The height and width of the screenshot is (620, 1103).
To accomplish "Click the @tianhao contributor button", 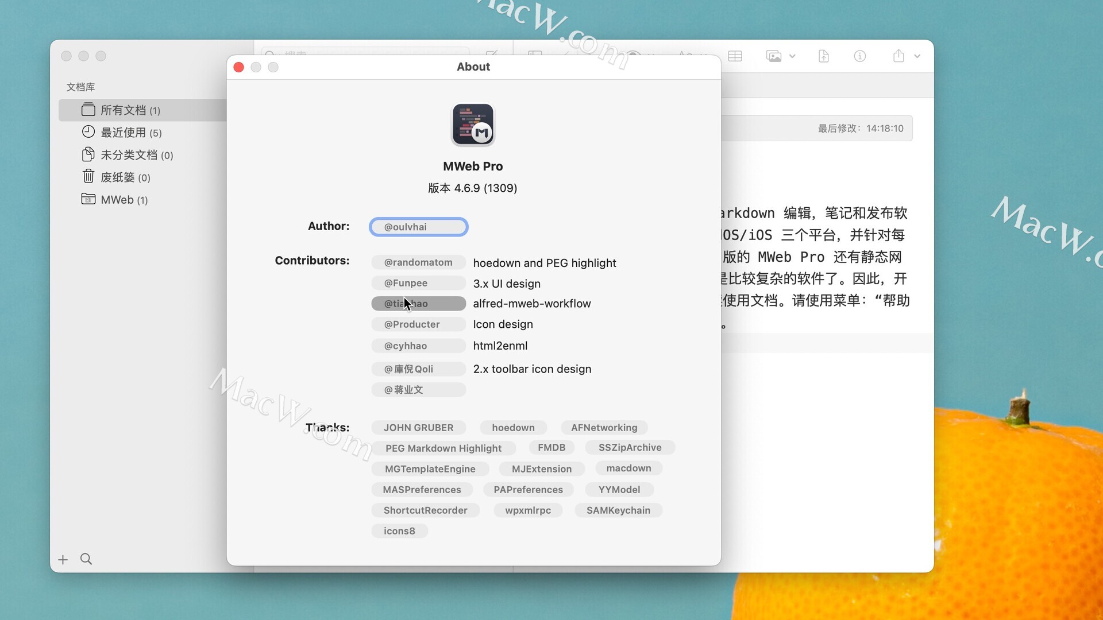I will (x=419, y=304).
